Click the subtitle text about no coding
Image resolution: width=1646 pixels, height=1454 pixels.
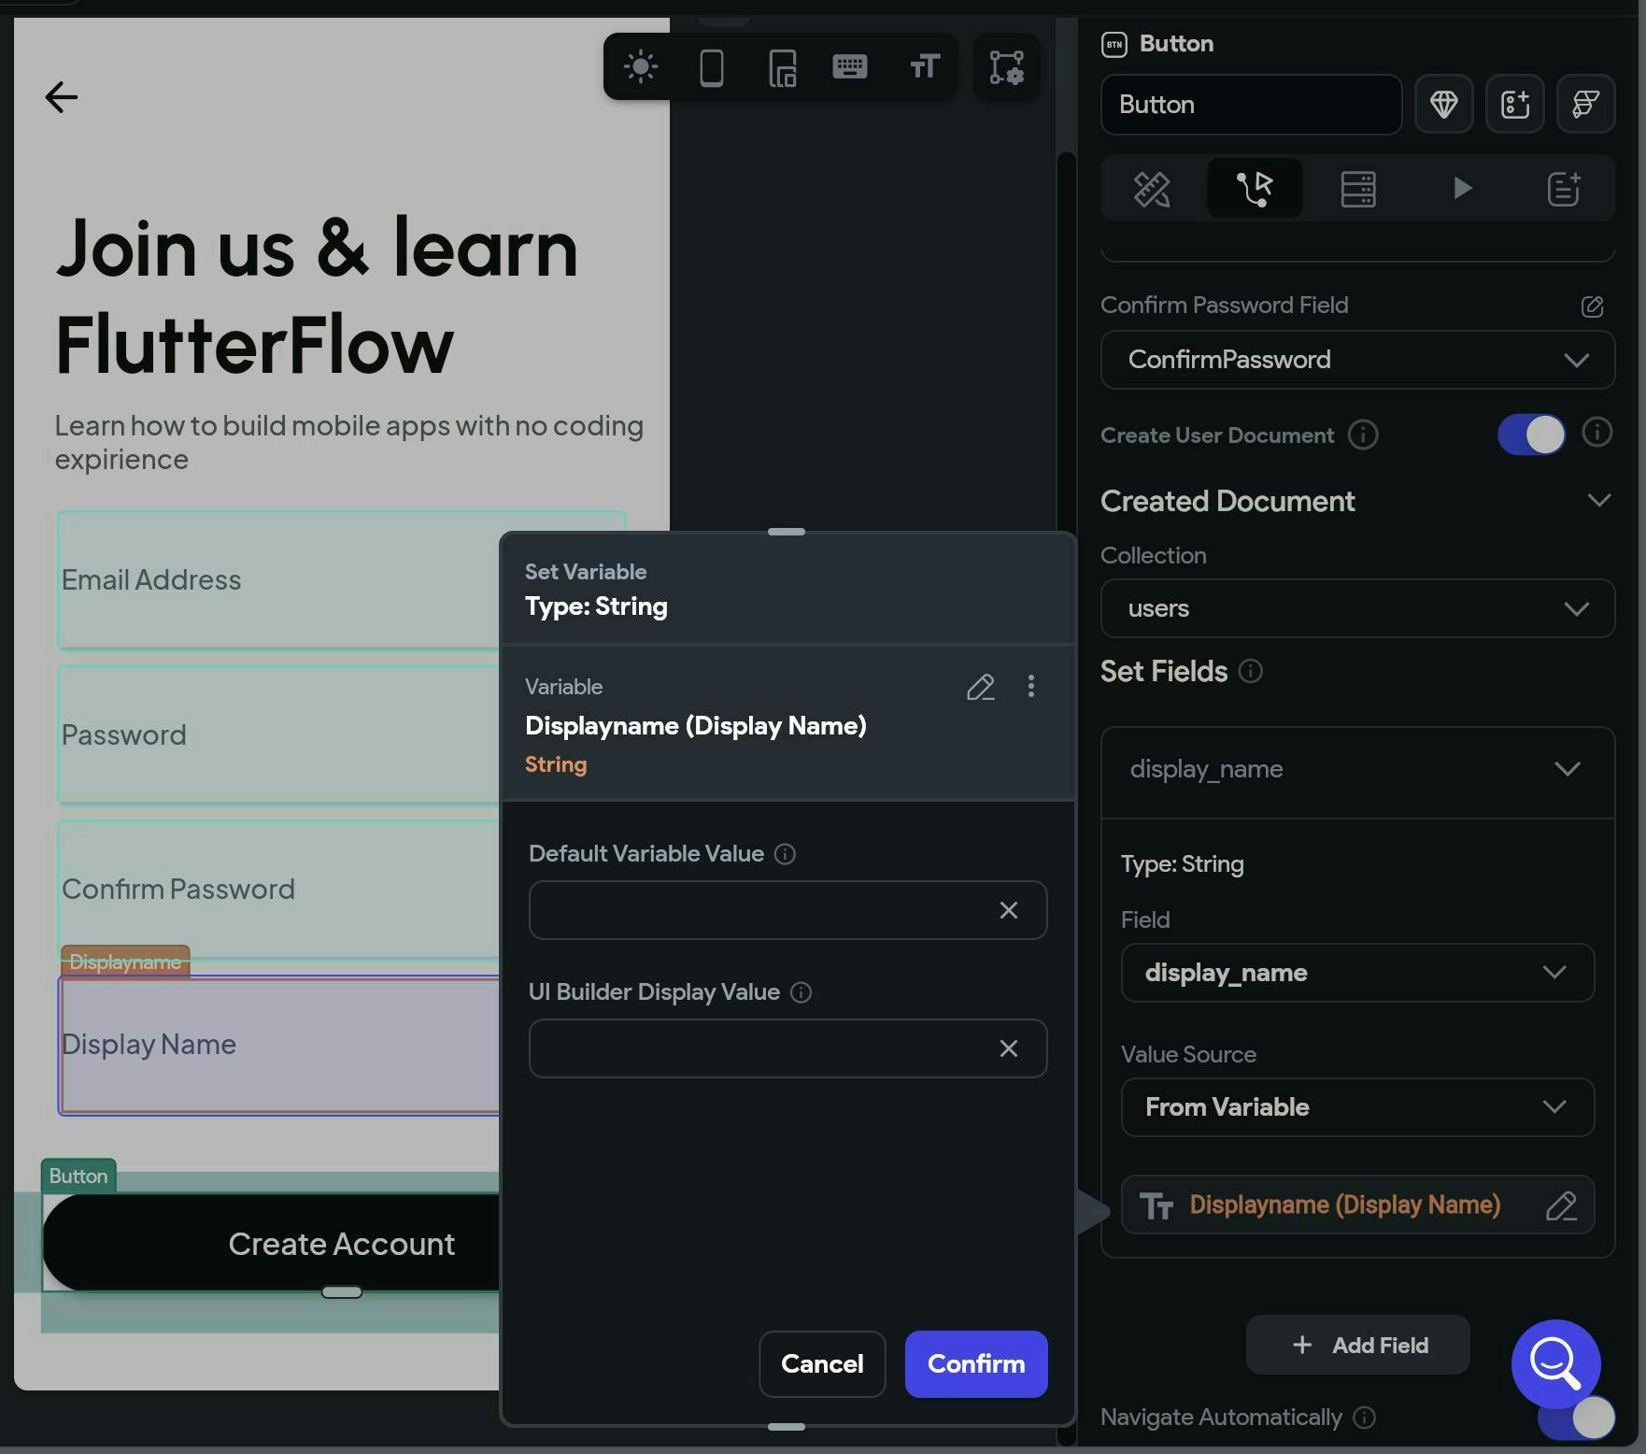click(348, 442)
